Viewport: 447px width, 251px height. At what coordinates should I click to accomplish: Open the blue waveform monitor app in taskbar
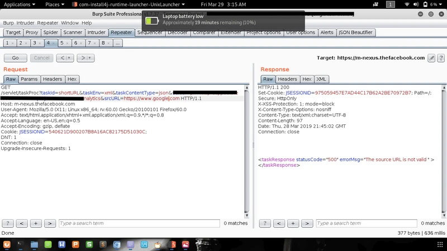pyautogui.click(x=144, y=244)
